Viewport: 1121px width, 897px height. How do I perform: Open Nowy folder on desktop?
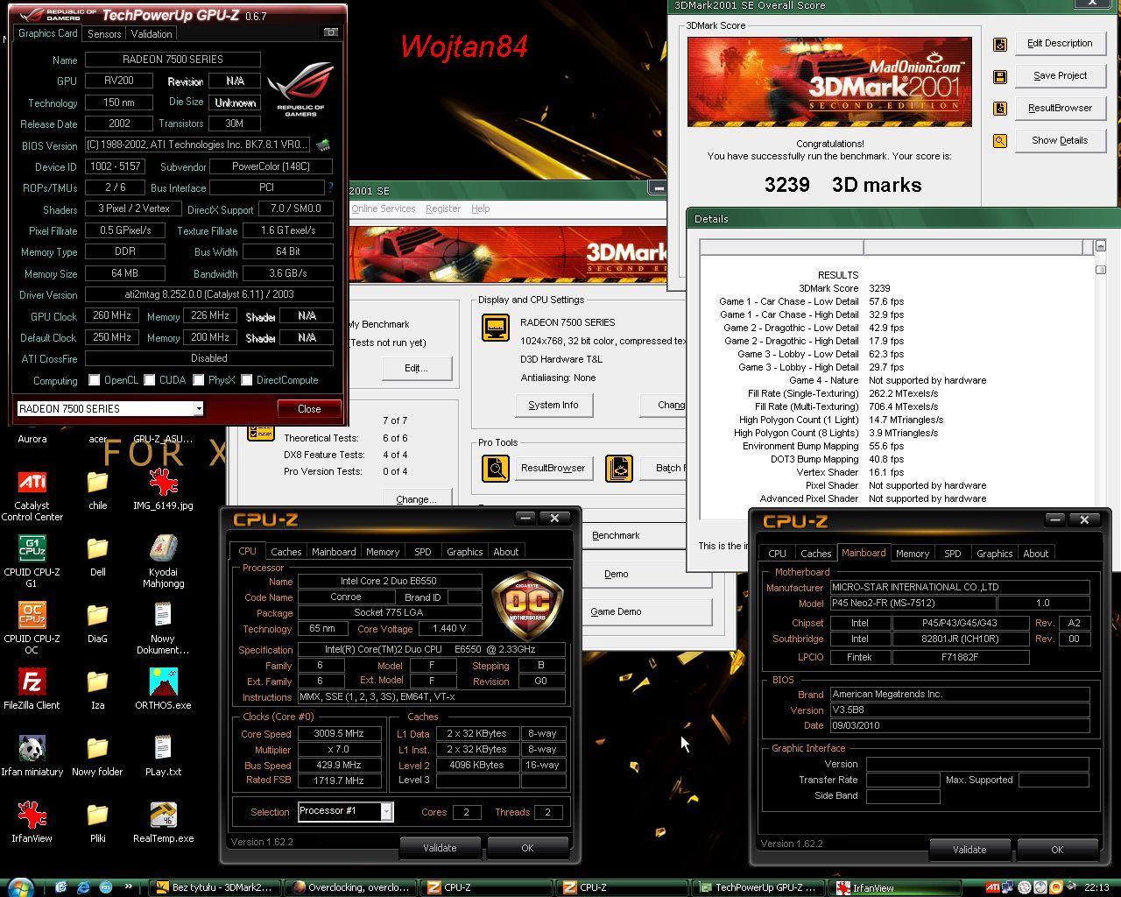(97, 756)
